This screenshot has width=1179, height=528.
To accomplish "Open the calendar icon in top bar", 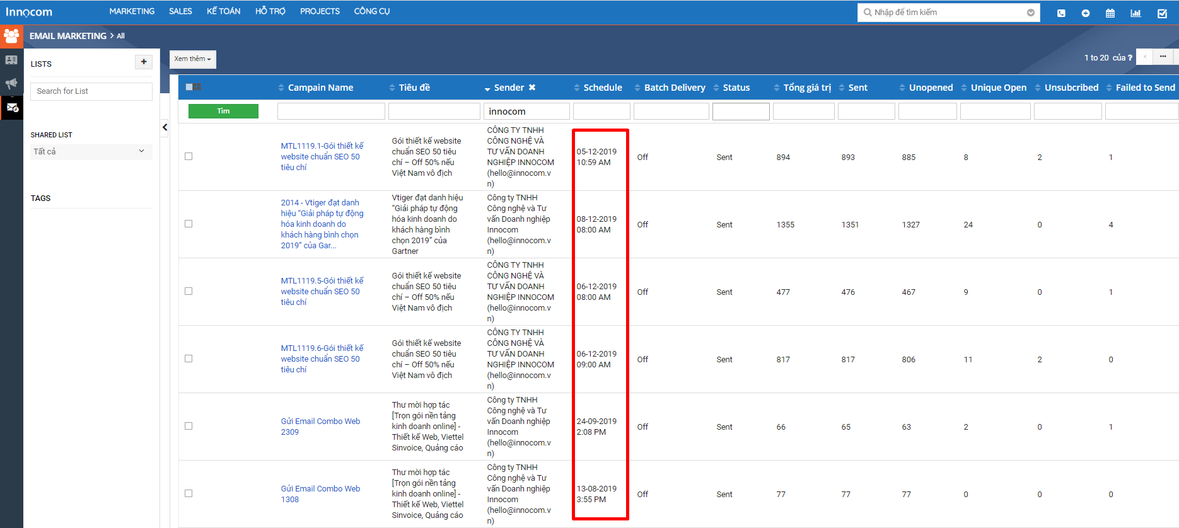I will tap(1110, 13).
